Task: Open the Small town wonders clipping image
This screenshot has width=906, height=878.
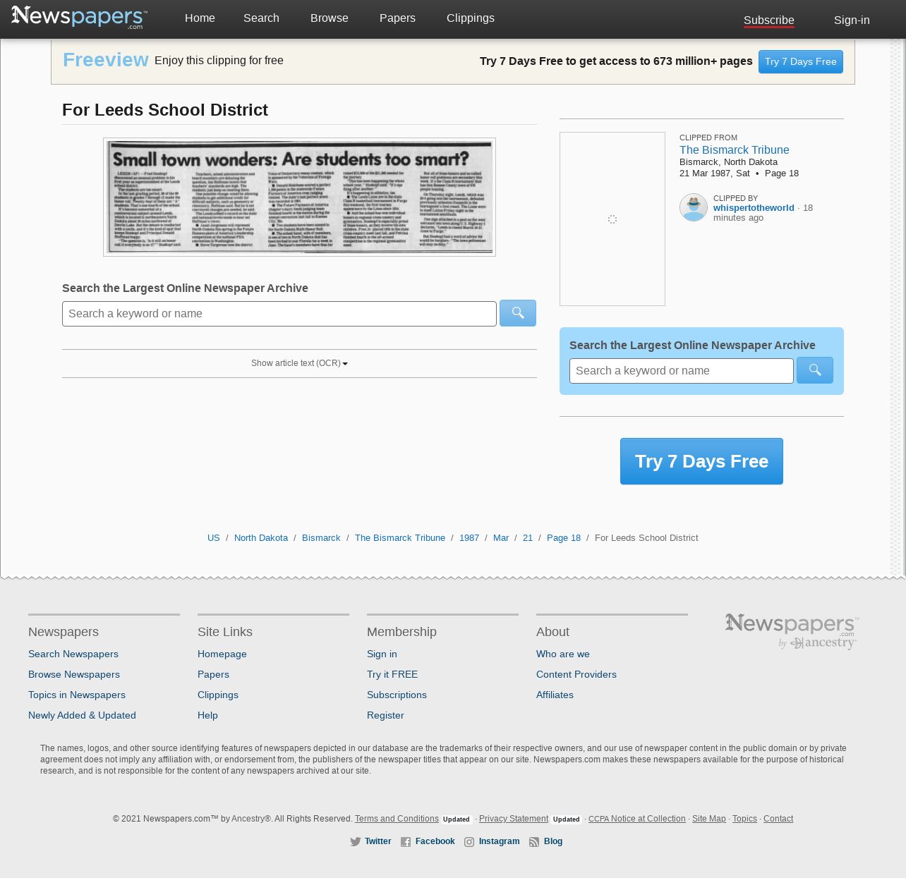Action: [299, 197]
